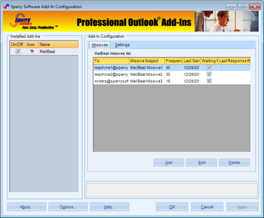
Task: Click the MailBeat Missive1 subject cell
Action: pyautogui.click(x=147, y=68)
